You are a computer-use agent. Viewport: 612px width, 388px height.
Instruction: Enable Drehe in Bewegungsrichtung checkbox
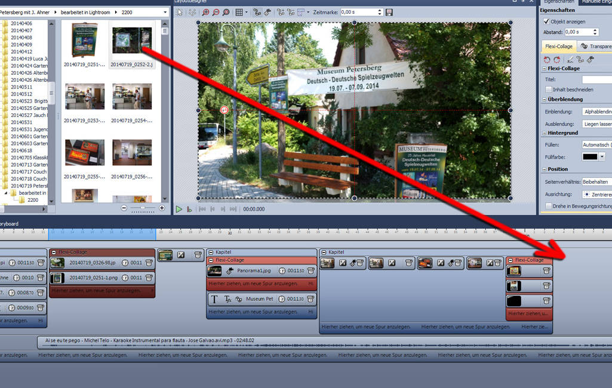[x=548, y=206]
